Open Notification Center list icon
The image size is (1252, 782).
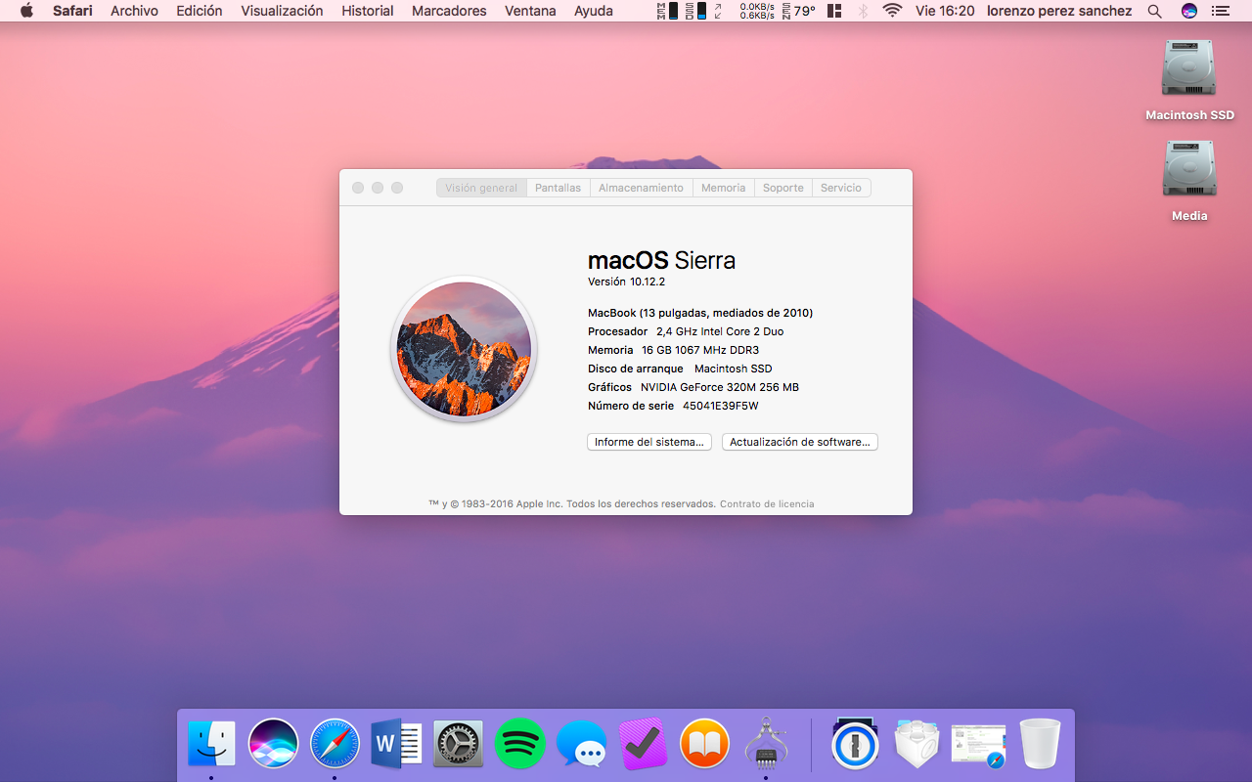pyautogui.click(x=1221, y=11)
